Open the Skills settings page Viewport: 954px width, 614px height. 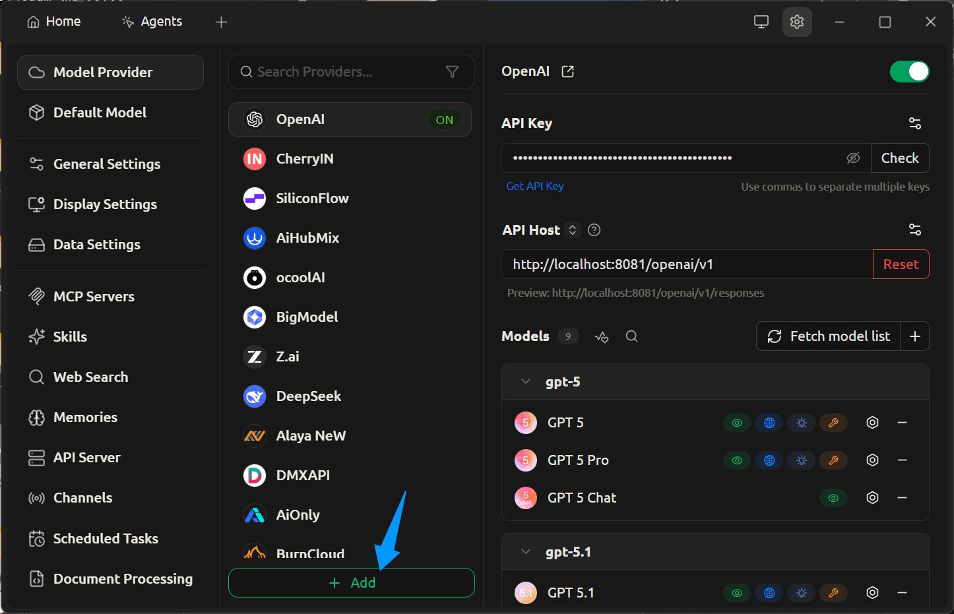click(110, 337)
